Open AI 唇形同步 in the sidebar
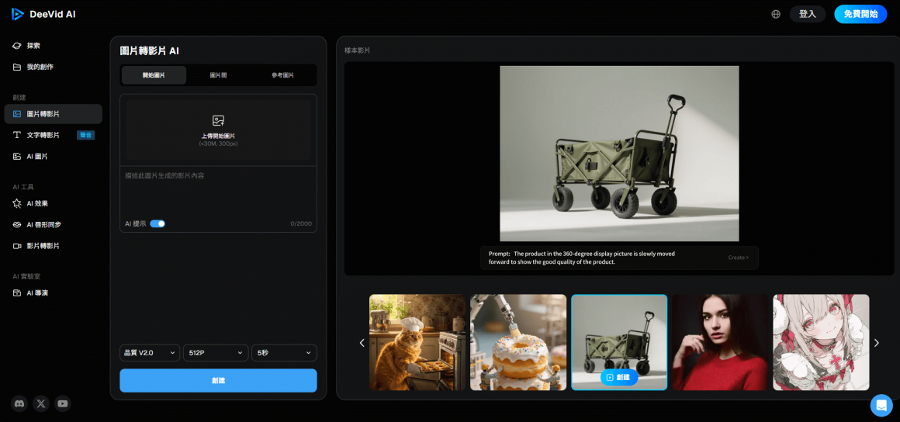The width and height of the screenshot is (900, 422). pos(43,225)
